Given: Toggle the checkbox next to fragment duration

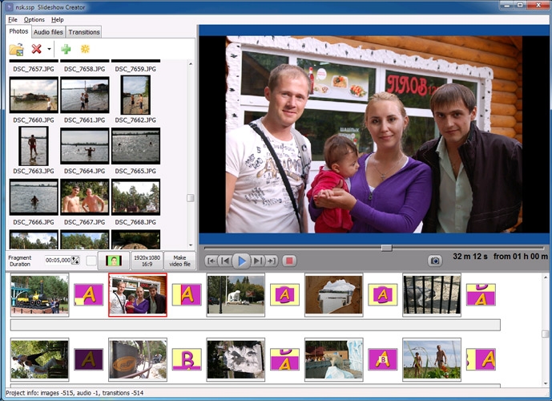Looking at the screenshot, I should [x=91, y=261].
